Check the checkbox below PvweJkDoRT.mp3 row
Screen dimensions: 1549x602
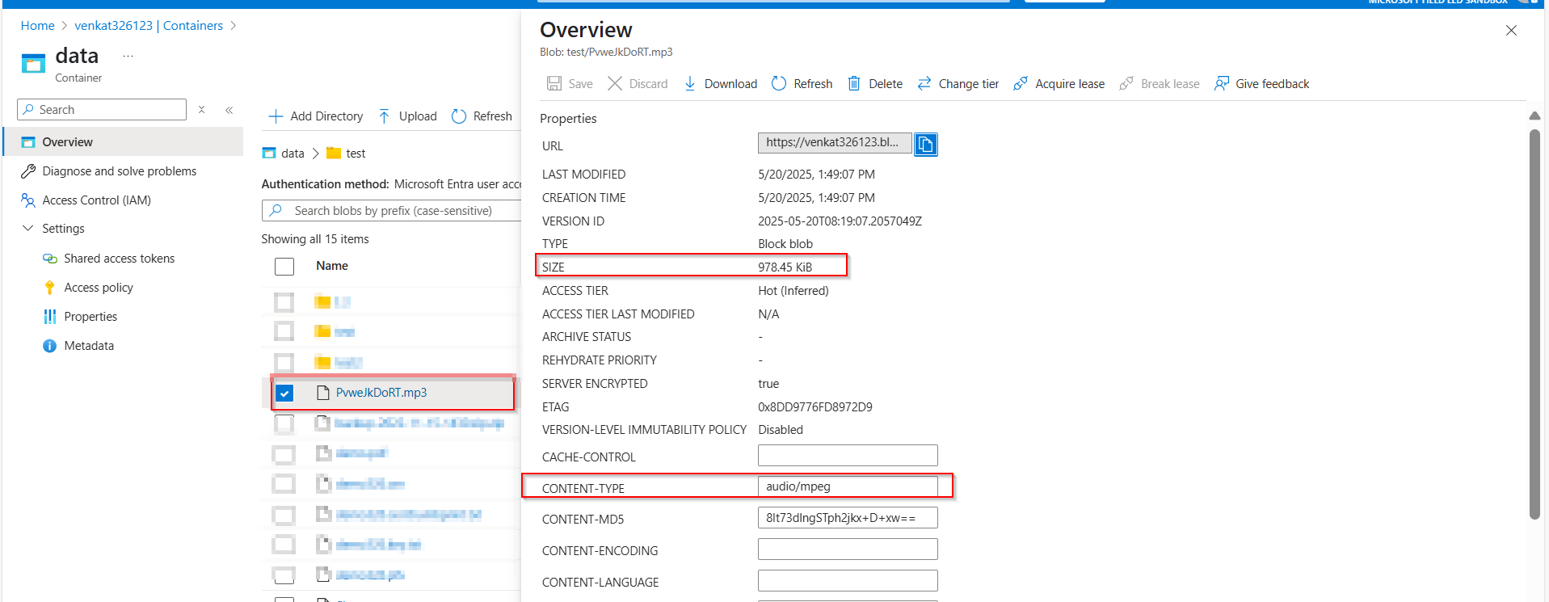click(284, 423)
